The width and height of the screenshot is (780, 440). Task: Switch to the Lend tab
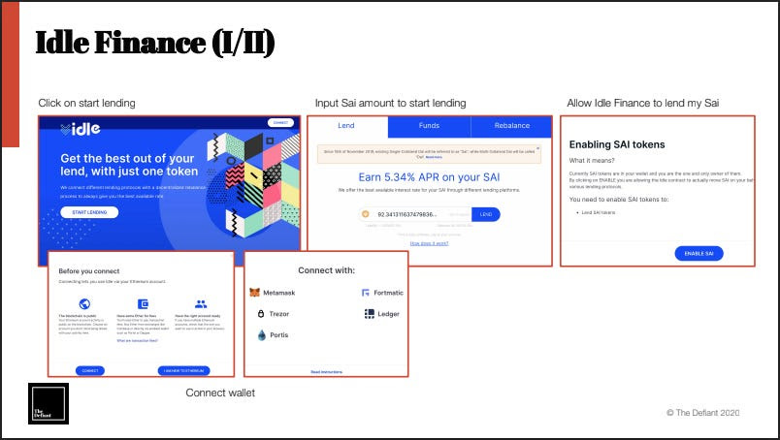coord(346,126)
